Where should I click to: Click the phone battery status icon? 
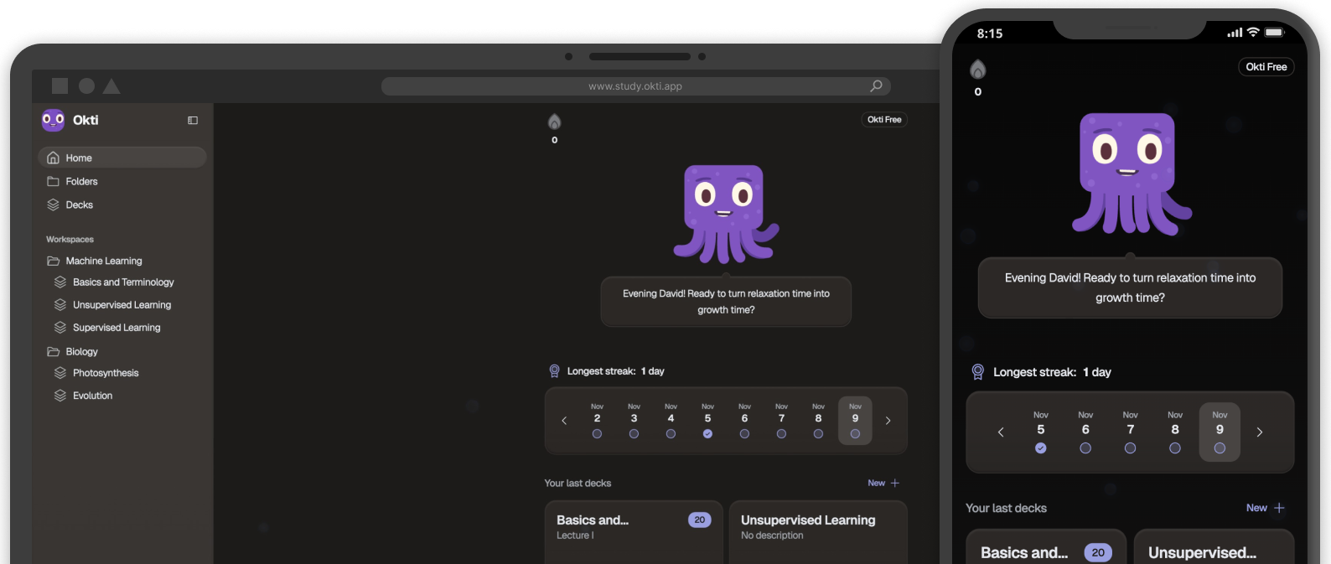coord(1275,33)
